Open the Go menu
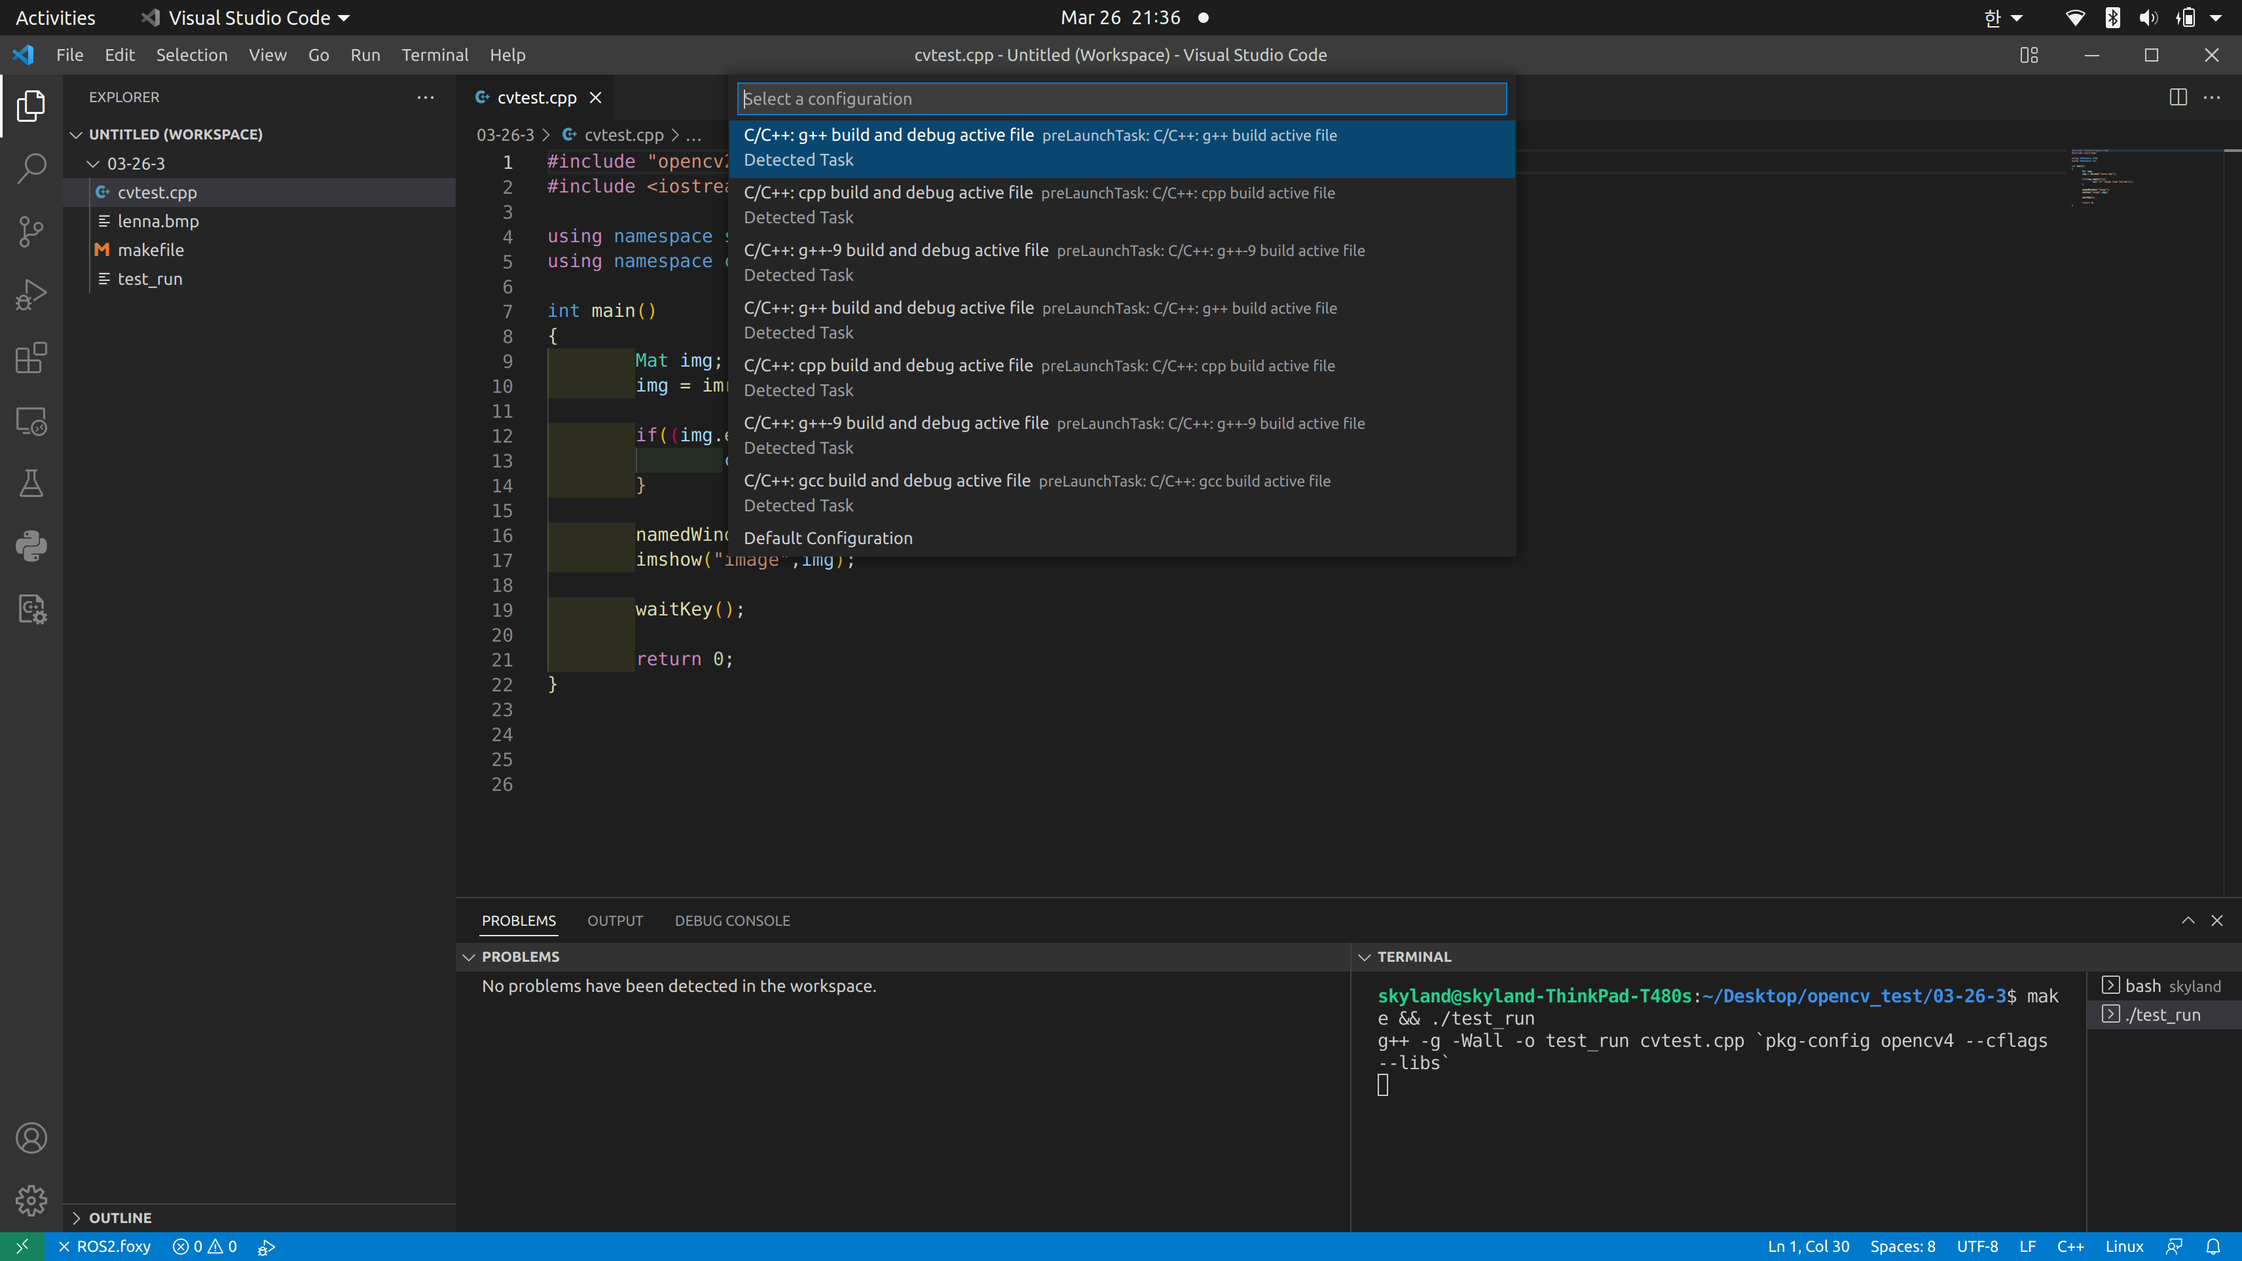This screenshot has width=2242, height=1261. click(318, 55)
